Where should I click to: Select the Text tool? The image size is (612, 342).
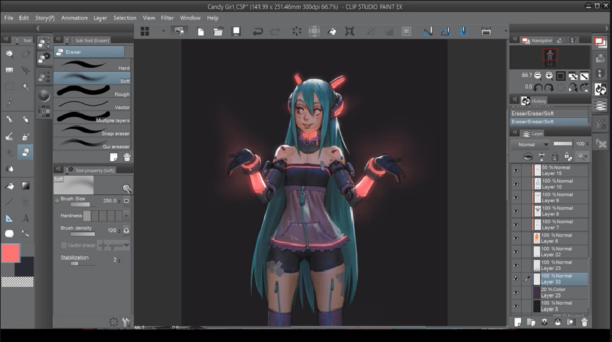point(26,218)
